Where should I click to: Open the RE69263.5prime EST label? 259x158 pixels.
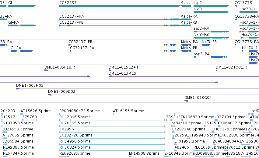point(75,153)
